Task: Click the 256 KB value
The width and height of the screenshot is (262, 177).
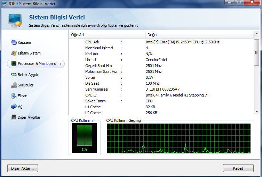Action: (x=151, y=113)
